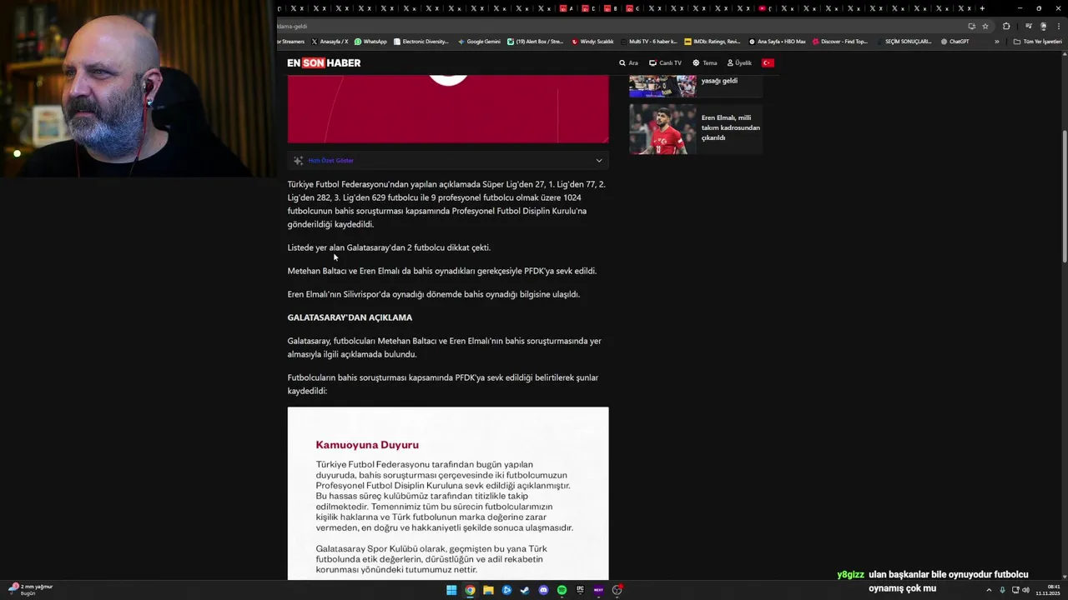Click the page vertical scrollbar thumb
Screen dimensions: 1068x600
point(1064,198)
